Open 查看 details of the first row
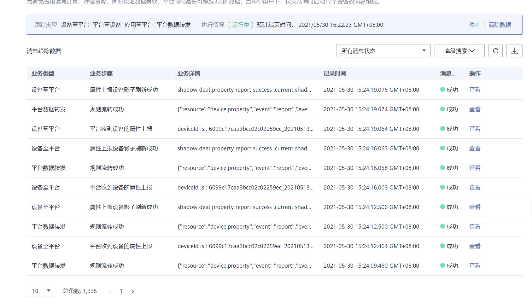 click(x=475, y=90)
